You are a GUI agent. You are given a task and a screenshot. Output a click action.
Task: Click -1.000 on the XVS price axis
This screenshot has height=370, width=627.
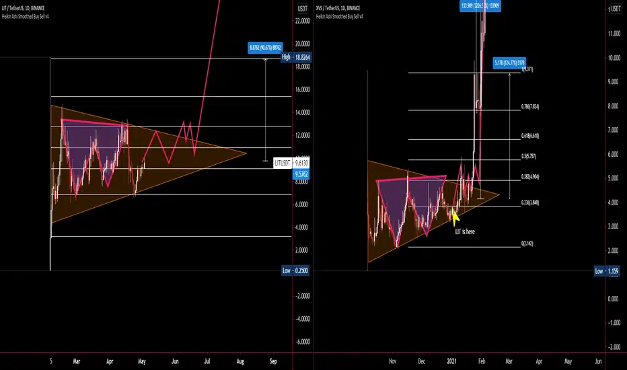pos(613,323)
